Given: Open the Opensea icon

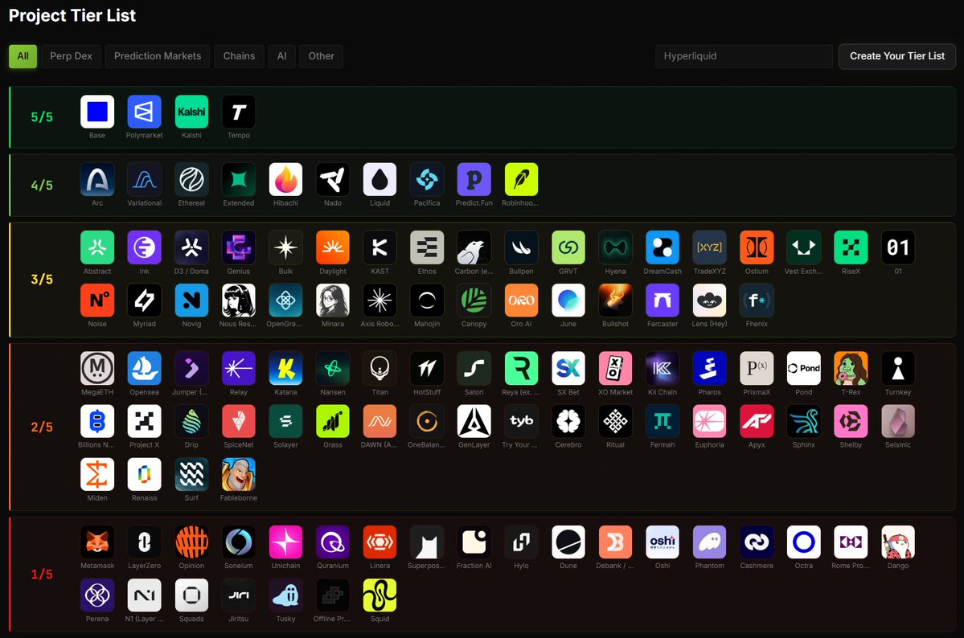Looking at the screenshot, I should pyautogui.click(x=145, y=368).
